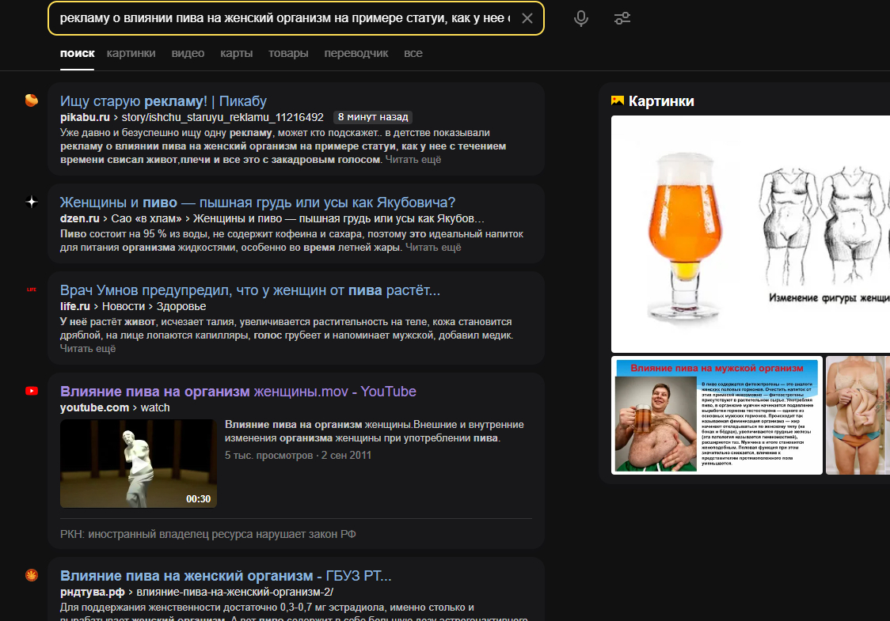Click '8 минут назад' timestamp badge
890x621 pixels.
[x=373, y=117]
